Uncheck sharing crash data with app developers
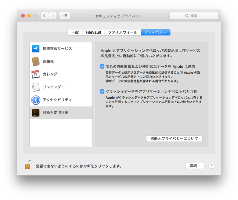The height and width of the screenshot is (200, 238). [x=102, y=91]
